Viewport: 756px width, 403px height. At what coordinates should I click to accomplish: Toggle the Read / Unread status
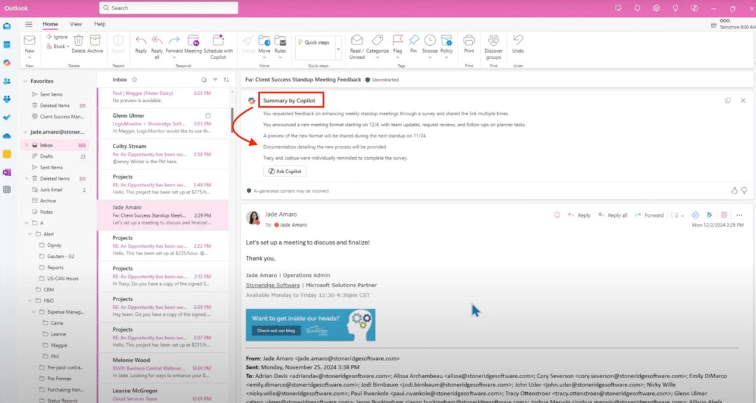[x=357, y=40]
